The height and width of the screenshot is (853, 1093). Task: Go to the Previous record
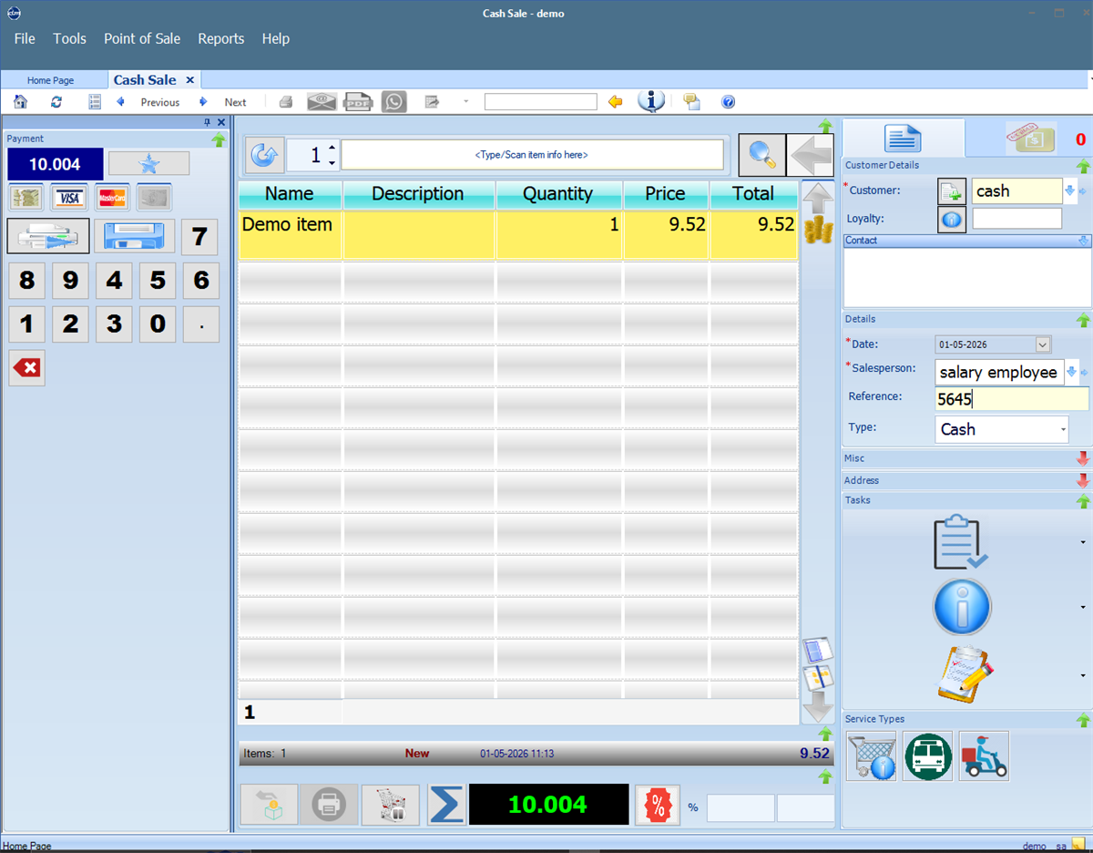pyautogui.click(x=160, y=102)
